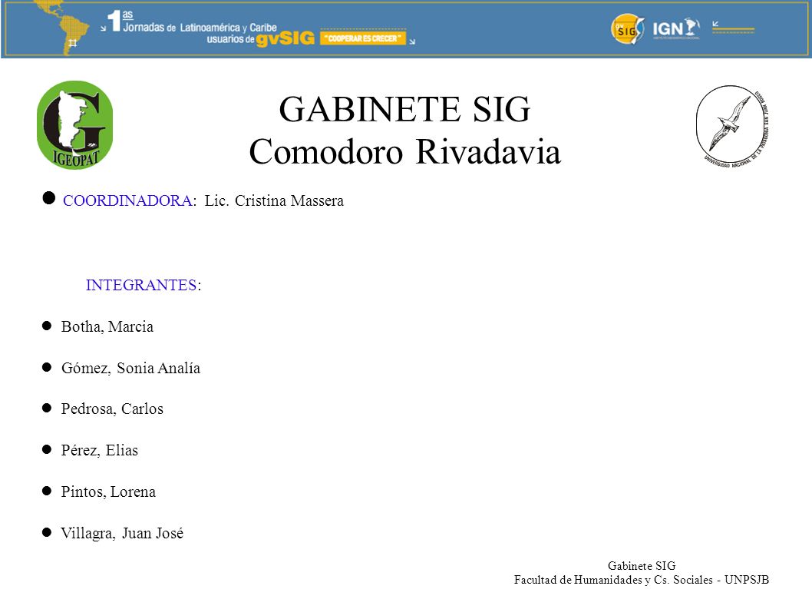Click the list entry "Pedrosa, Carlos"
812x609 pixels.
(x=112, y=409)
